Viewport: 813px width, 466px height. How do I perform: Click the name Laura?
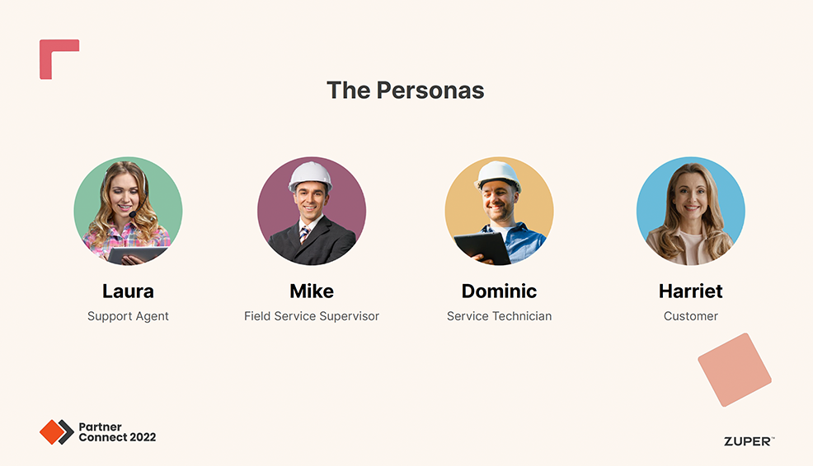128,291
